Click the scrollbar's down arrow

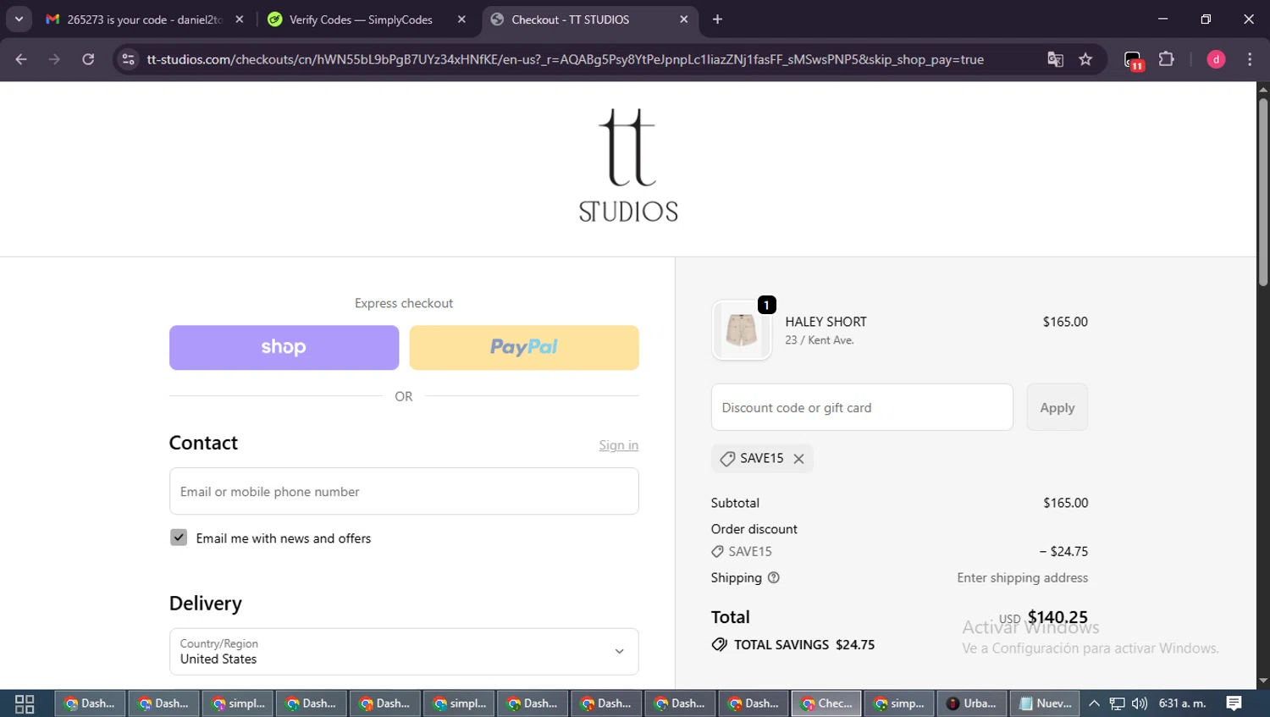pos(1263,681)
